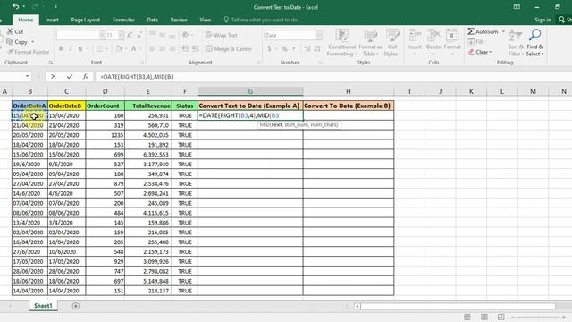572x322 pixels.
Task: Cancel formula entry with the X button
Action: pyautogui.click(x=54, y=76)
